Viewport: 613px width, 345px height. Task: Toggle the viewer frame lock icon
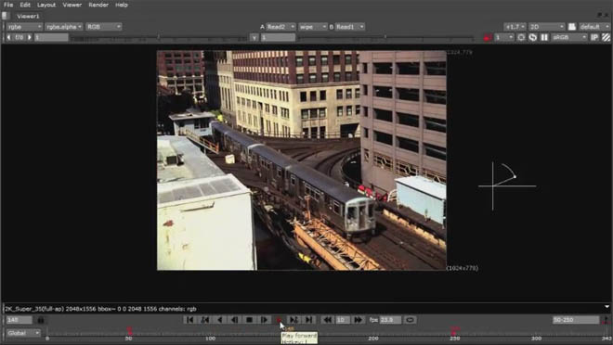(41, 320)
